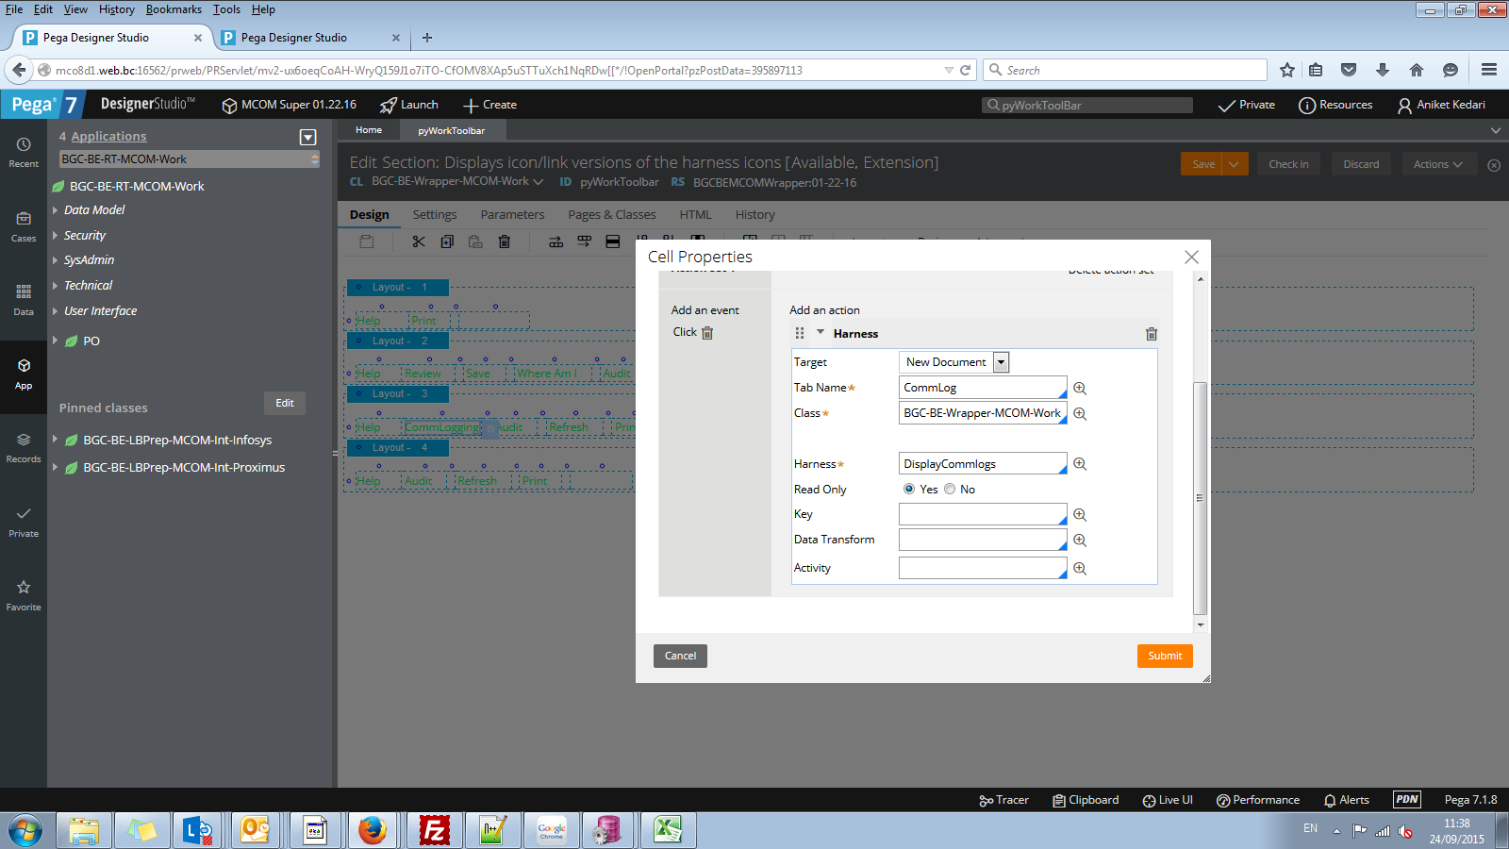Expand the User Interface tree node
Screen dimensions: 1509x849
click(55, 311)
